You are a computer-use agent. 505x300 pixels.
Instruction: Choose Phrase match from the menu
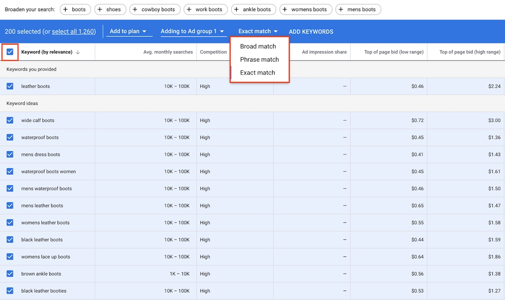(x=260, y=59)
